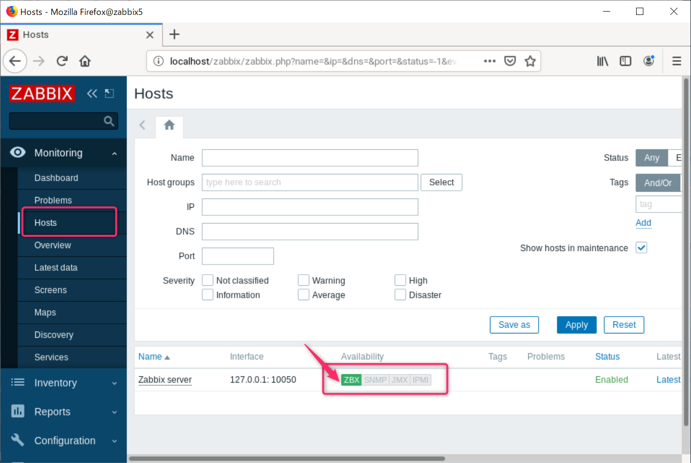The width and height of the screenshot is (691, 463).
Task: Click the Configuration wrench icon
Action: 18,440
